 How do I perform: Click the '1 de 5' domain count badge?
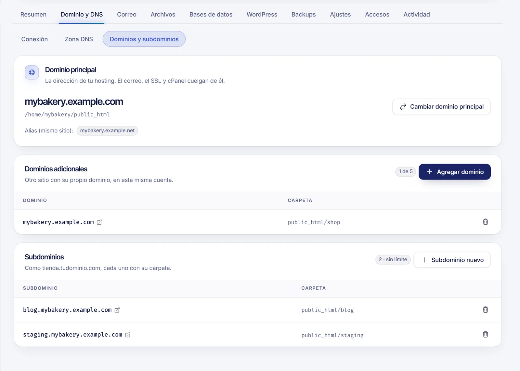406,171
